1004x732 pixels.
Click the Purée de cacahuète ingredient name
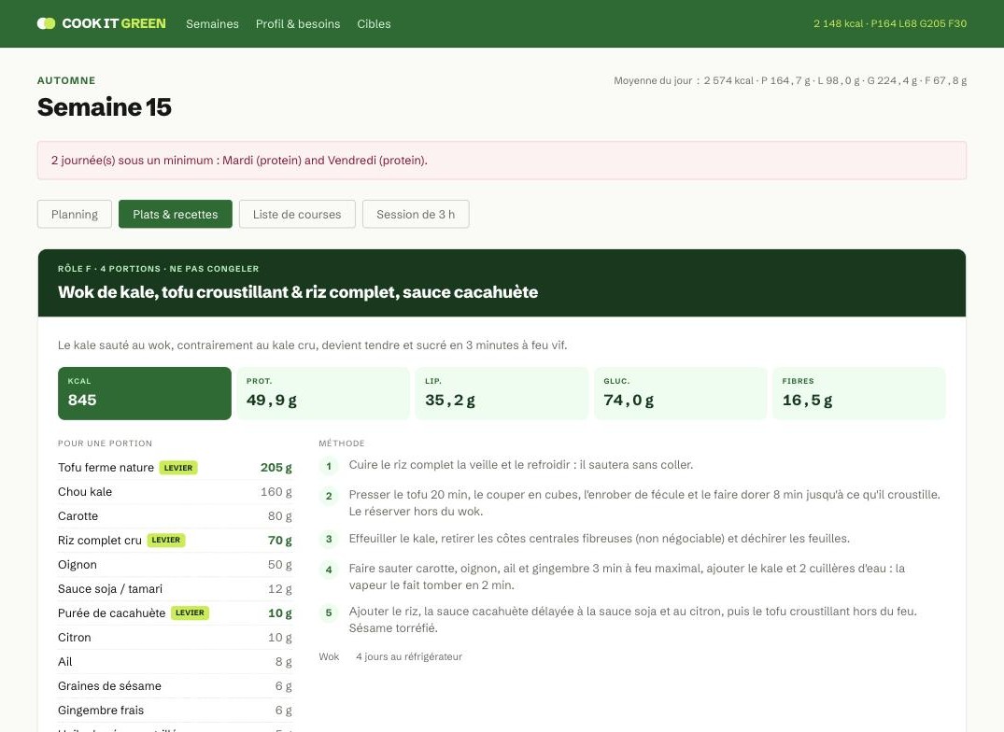tap(111, 613)
